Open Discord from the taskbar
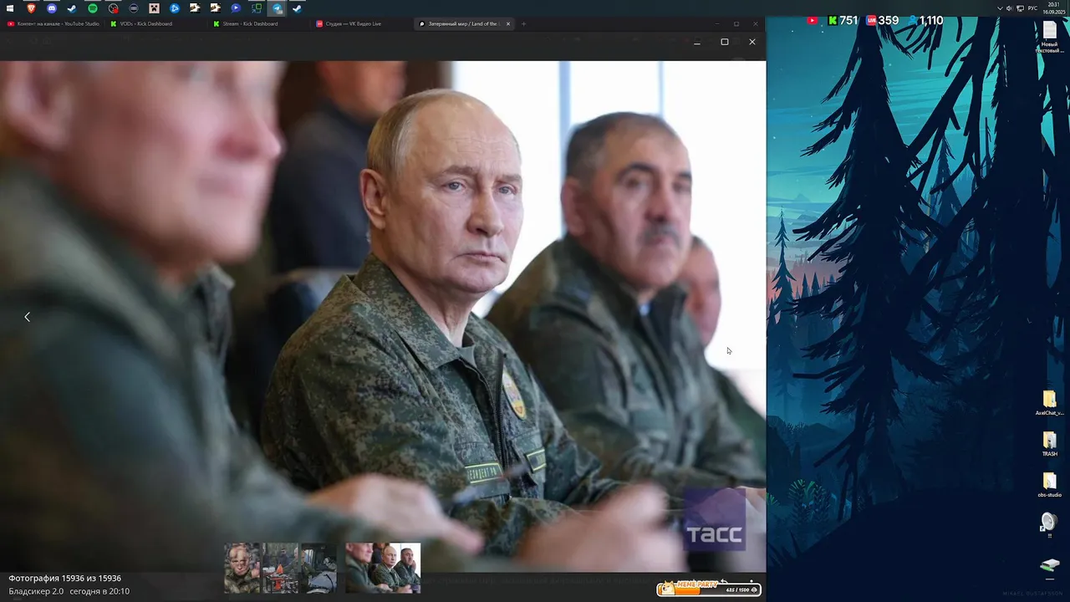The width and height of the screenshot is (1070, 602). pos(52,8)
